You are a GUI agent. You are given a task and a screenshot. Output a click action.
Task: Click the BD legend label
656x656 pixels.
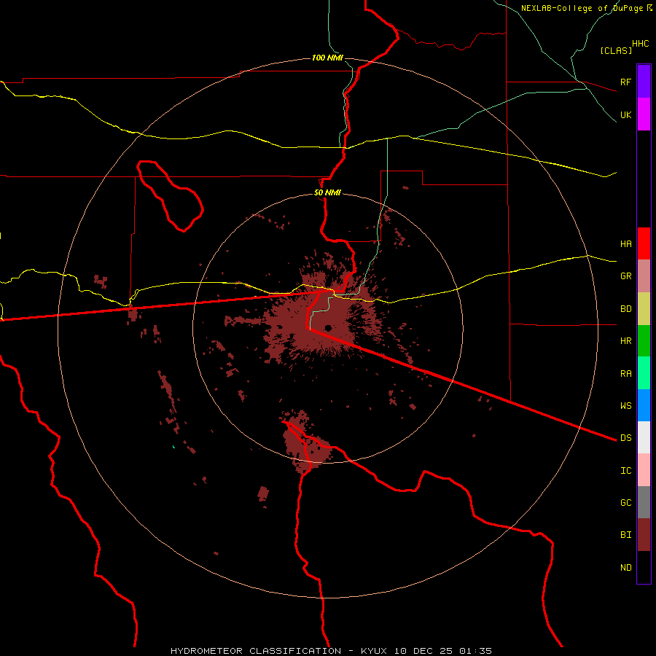pos(625,309)
